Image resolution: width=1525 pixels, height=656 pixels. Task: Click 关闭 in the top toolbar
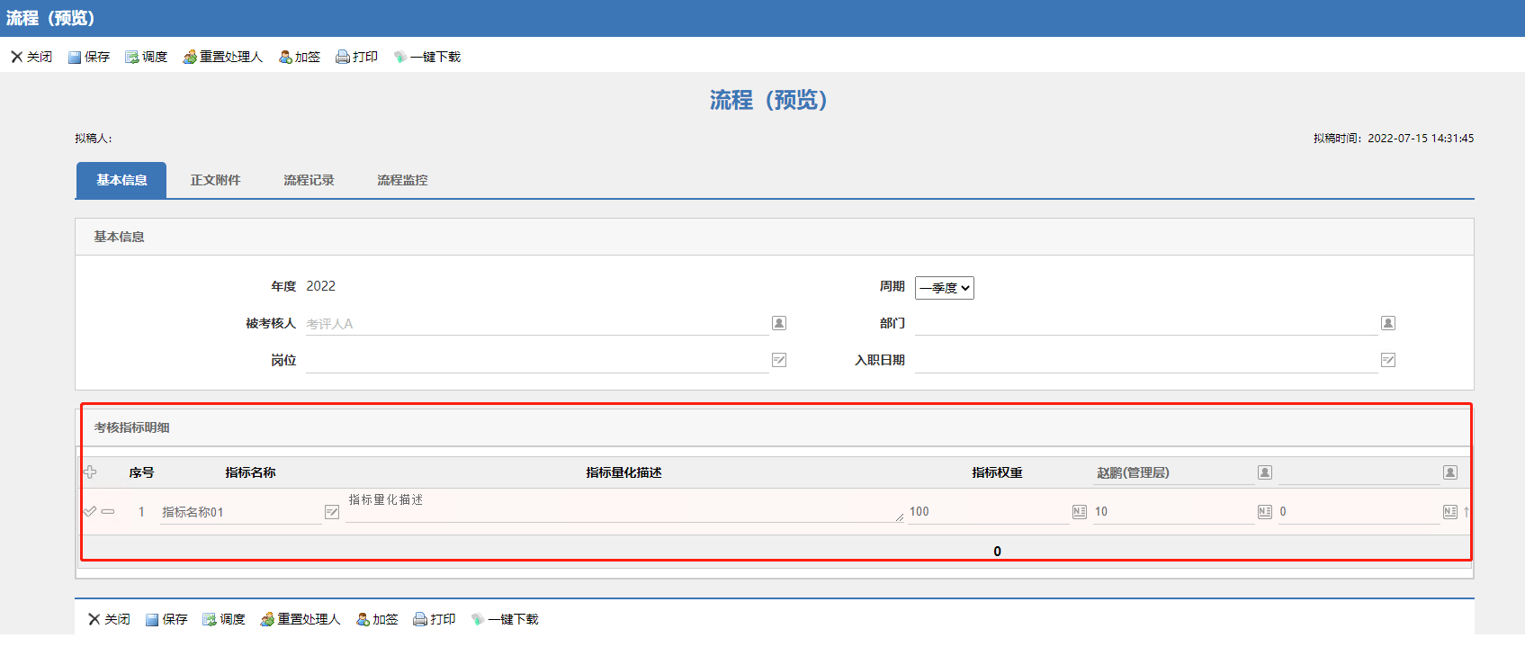(31, 57)
